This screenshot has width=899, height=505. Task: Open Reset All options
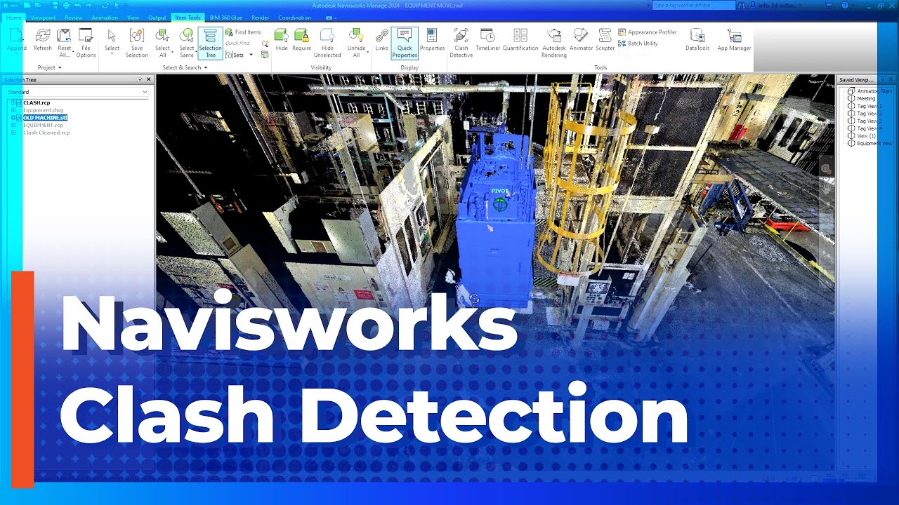(64, 42)
